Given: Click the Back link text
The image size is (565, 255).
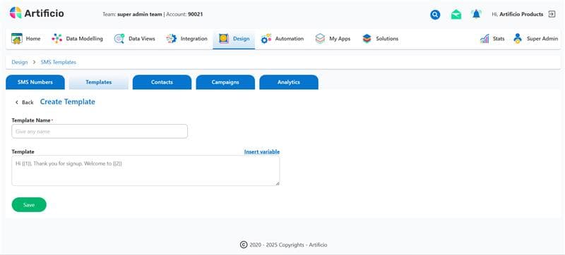Looking at the screenshot, I should [x=28, y=102].
